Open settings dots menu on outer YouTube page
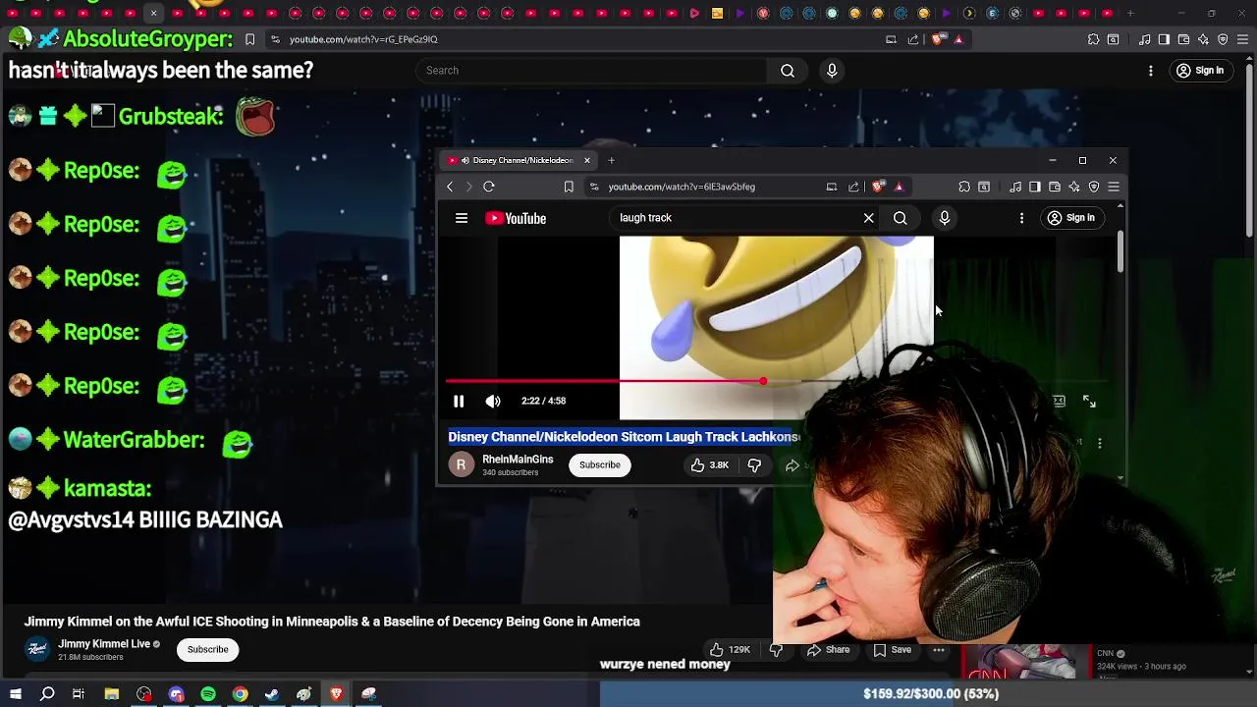The image size is (1257, 707). click(x=1151, y=71)
